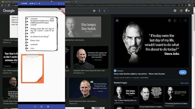This screenshot has height=109, width=195.
Task: Open a new Chrome tab
Action: coord(76,2)
